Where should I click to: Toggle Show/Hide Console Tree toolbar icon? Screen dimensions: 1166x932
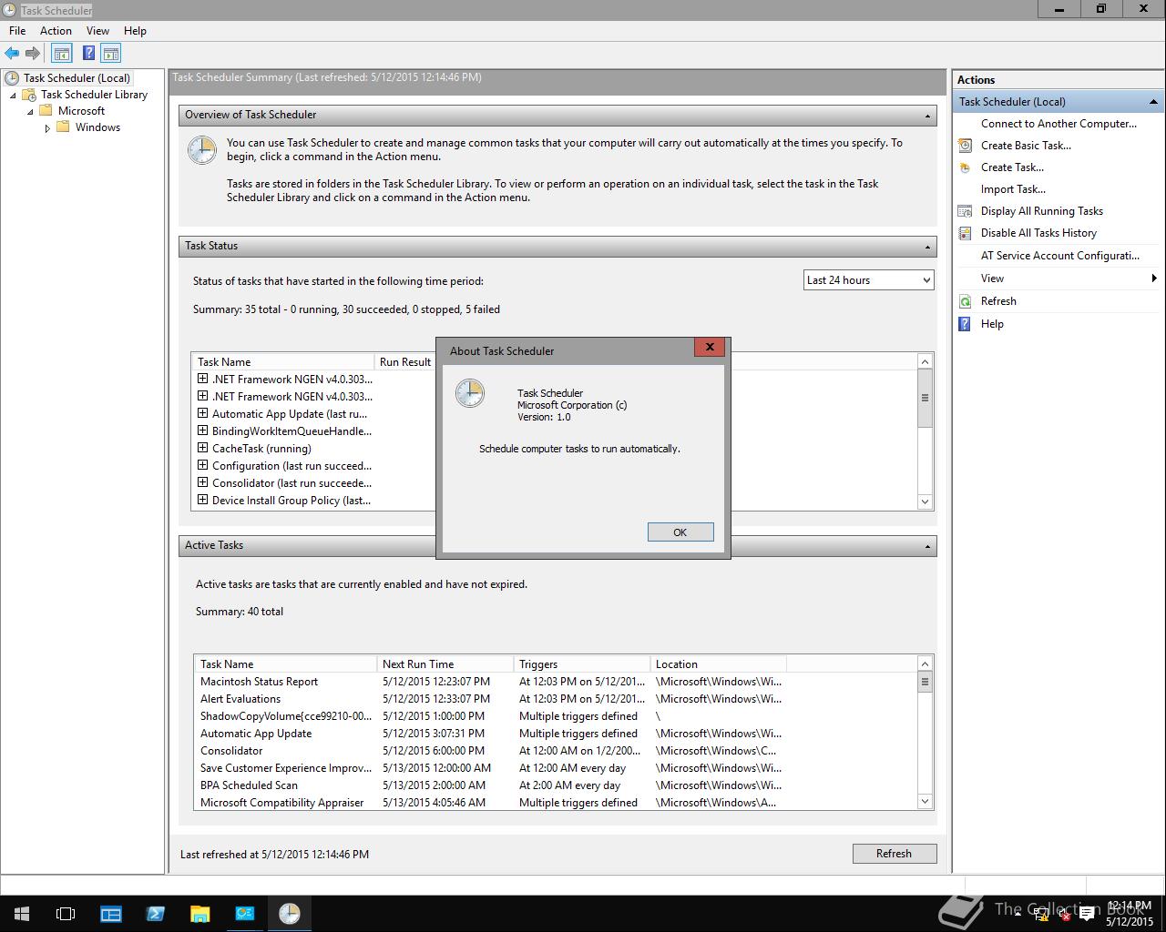coord(62,54)
